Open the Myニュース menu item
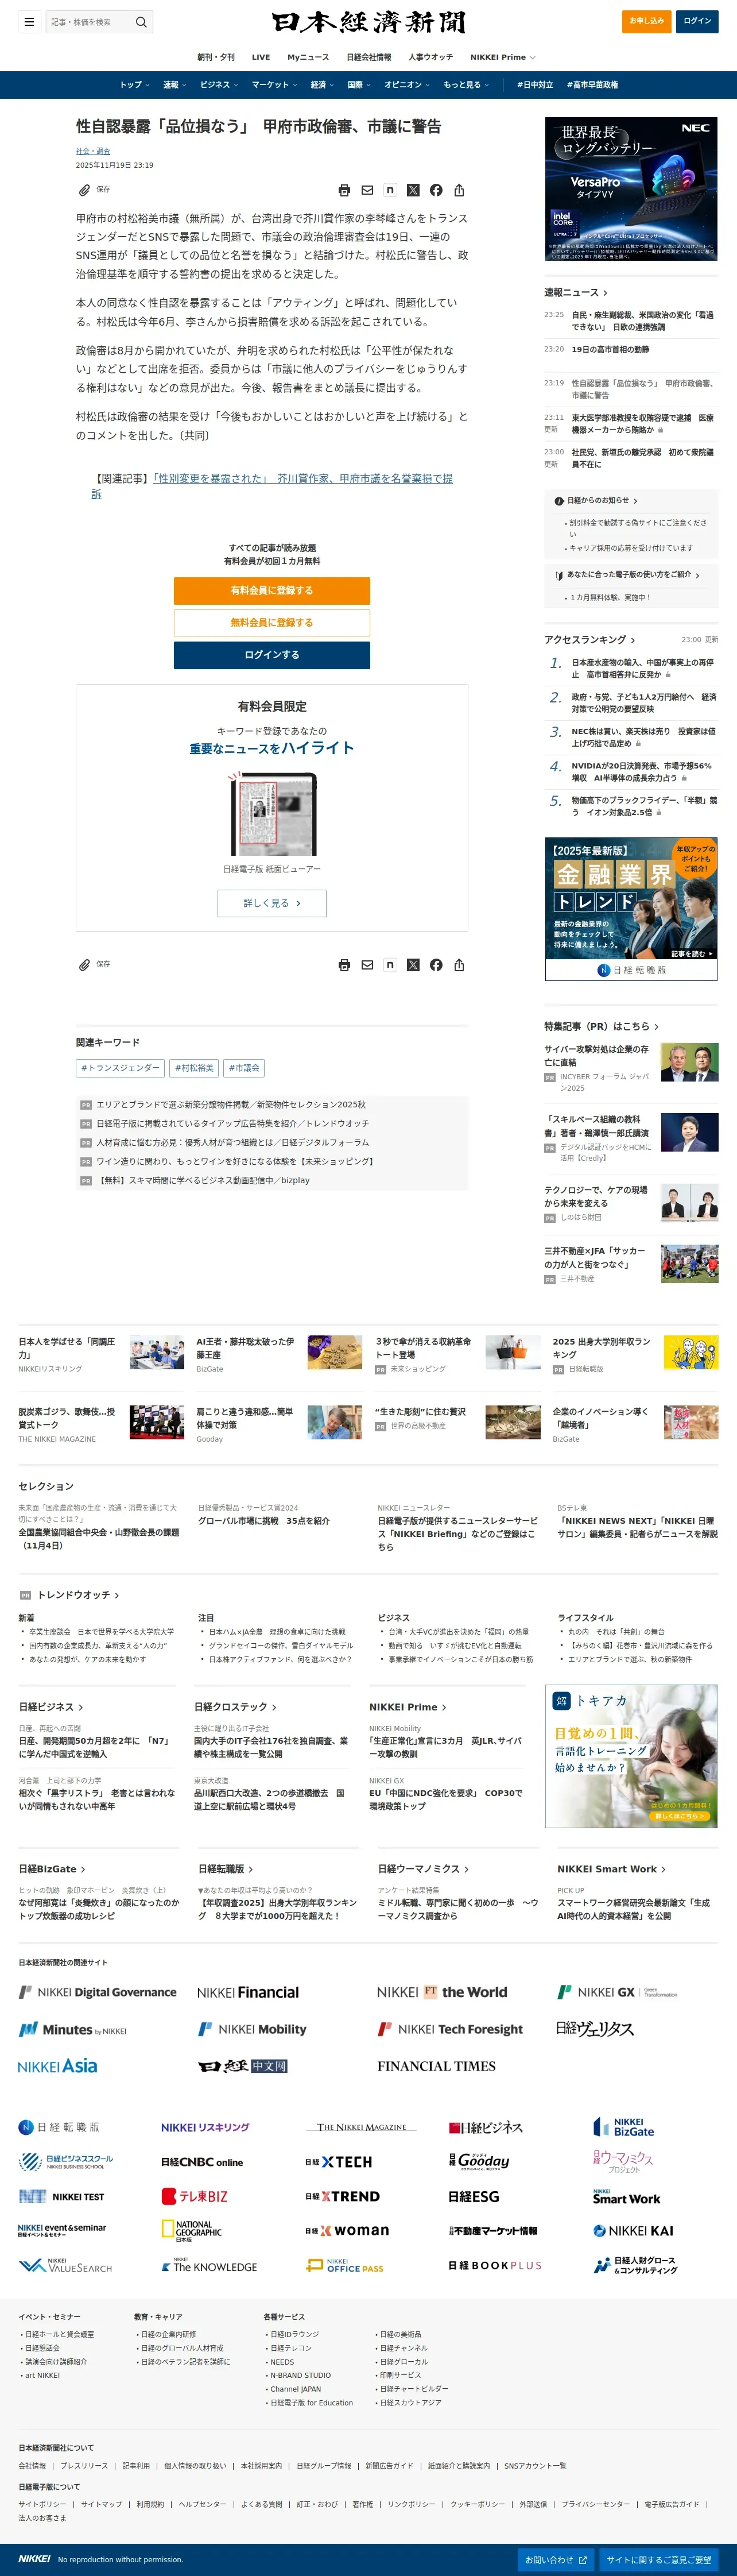 pyautogui.click(x=308, y=57)
